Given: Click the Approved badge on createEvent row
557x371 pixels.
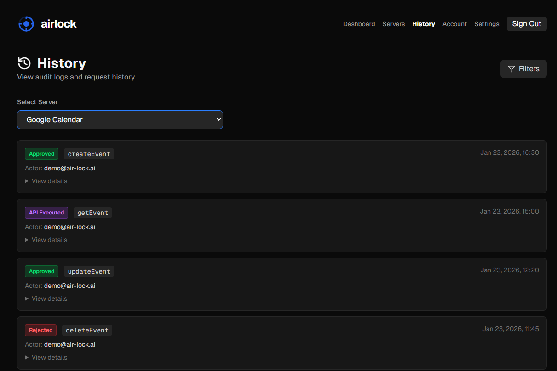Looking at the screenshot, I should 41,154.
